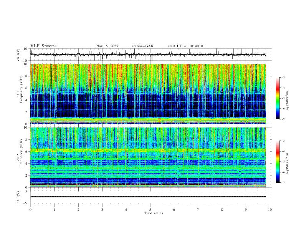This screenshot has width=304, height=235.
Task: Click the '6' frequency tick on ch.2 spectrogram
Action: pyautogui.click(x=27, y=152)
